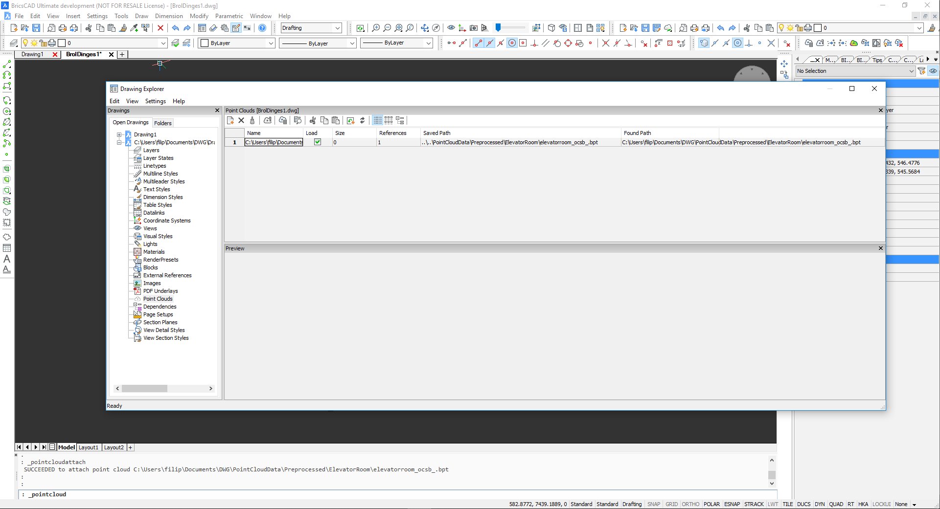Open the ByLayer color dropdown
Viewport: 940px width, 509px height.
[237, 43]
